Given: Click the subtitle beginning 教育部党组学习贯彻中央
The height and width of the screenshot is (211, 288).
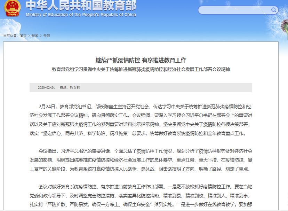Looking at the screenshot, I should (x=141, y=69).
